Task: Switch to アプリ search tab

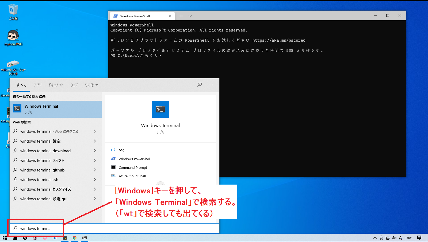Action: click(x=37, y=85)
